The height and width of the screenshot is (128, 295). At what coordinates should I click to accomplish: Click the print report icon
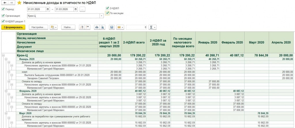[x=97, y=27]
